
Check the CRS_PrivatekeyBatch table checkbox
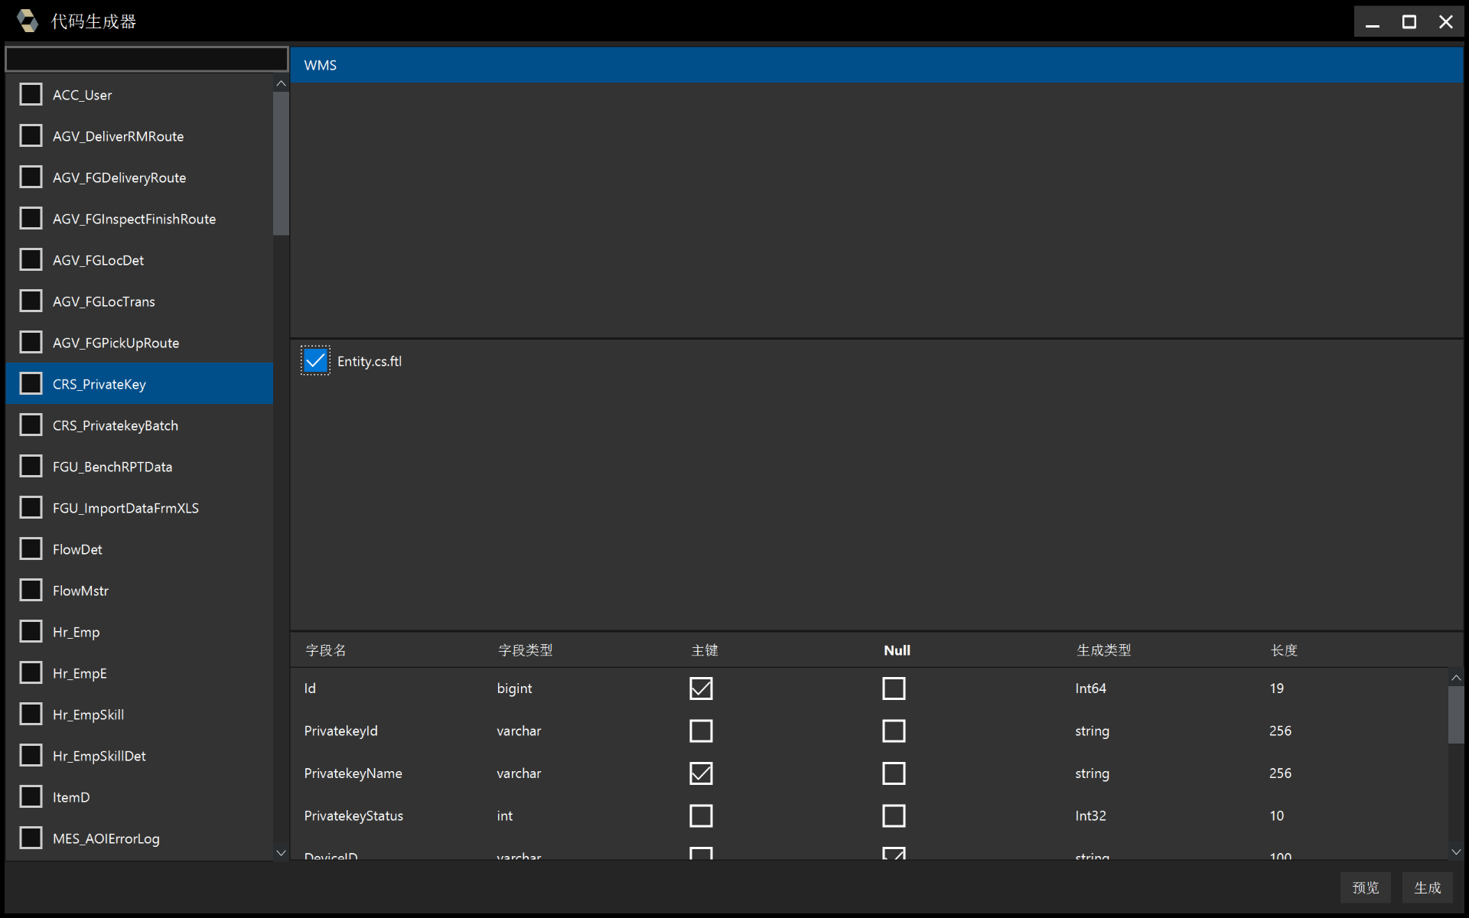(x=31, y=425)
